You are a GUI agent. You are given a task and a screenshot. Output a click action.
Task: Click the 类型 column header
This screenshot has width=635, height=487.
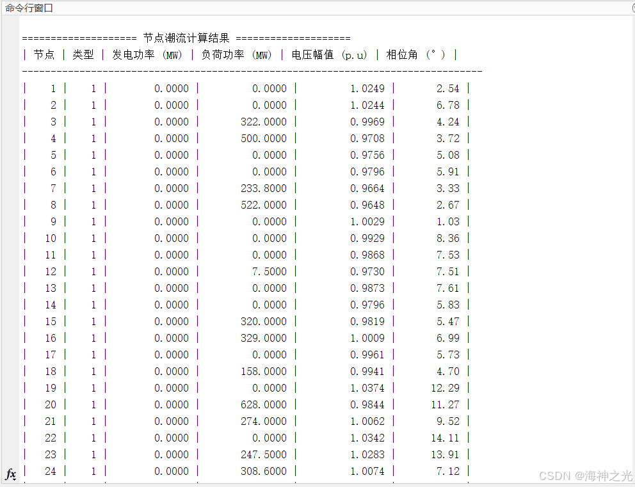click(83, 54)
